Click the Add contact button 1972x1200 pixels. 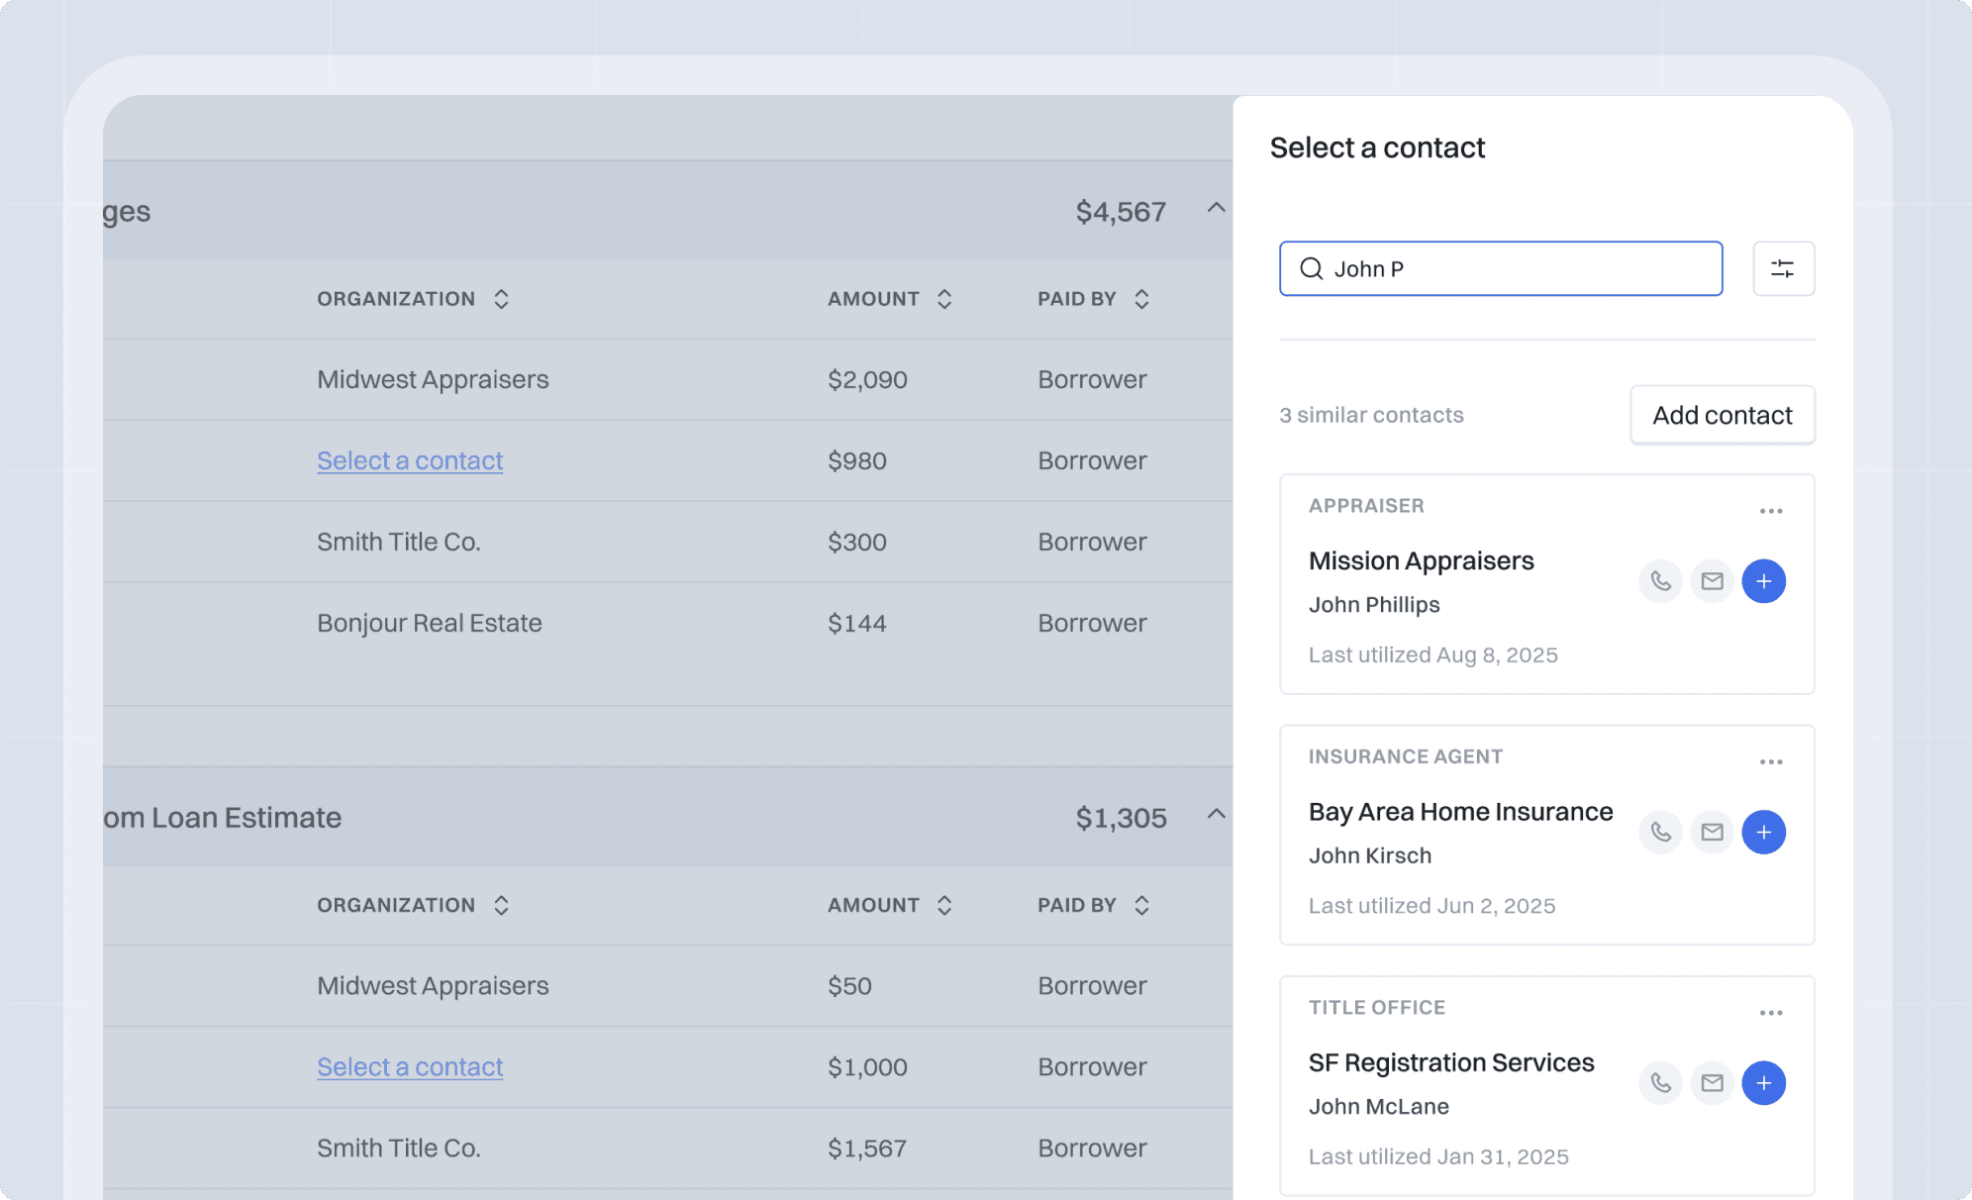click(1722, 415)
